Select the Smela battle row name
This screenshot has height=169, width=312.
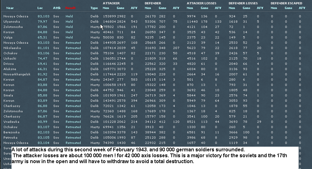click(x=8, y=95)
